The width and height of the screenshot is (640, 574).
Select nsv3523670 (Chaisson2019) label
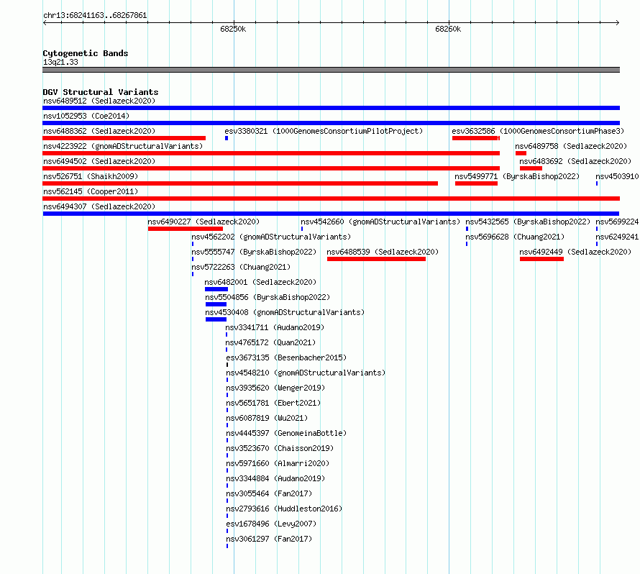tap(280, 448)
